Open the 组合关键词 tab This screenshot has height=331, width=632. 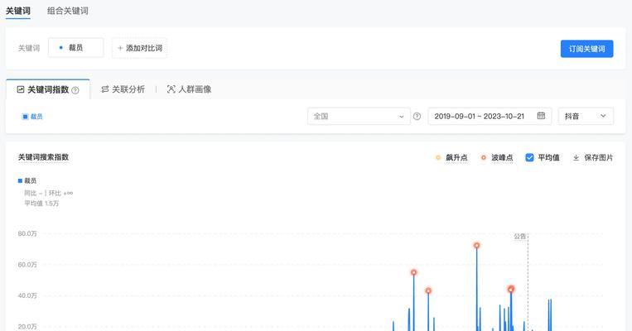pos(68,11)
